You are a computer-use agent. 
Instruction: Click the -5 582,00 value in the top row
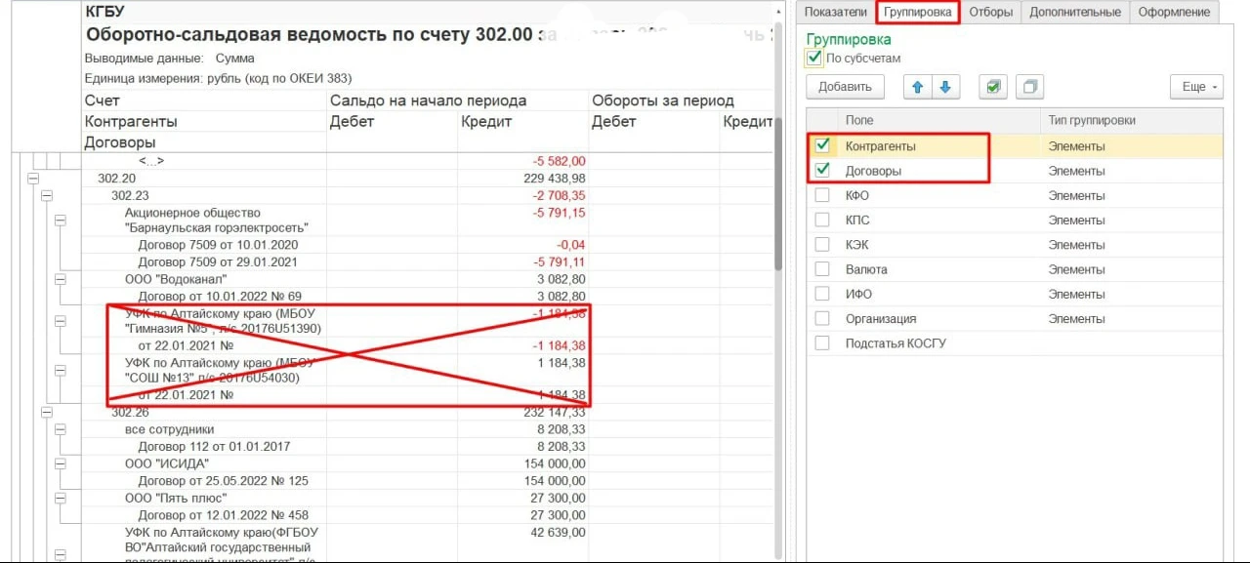click(x=559, y=161)
